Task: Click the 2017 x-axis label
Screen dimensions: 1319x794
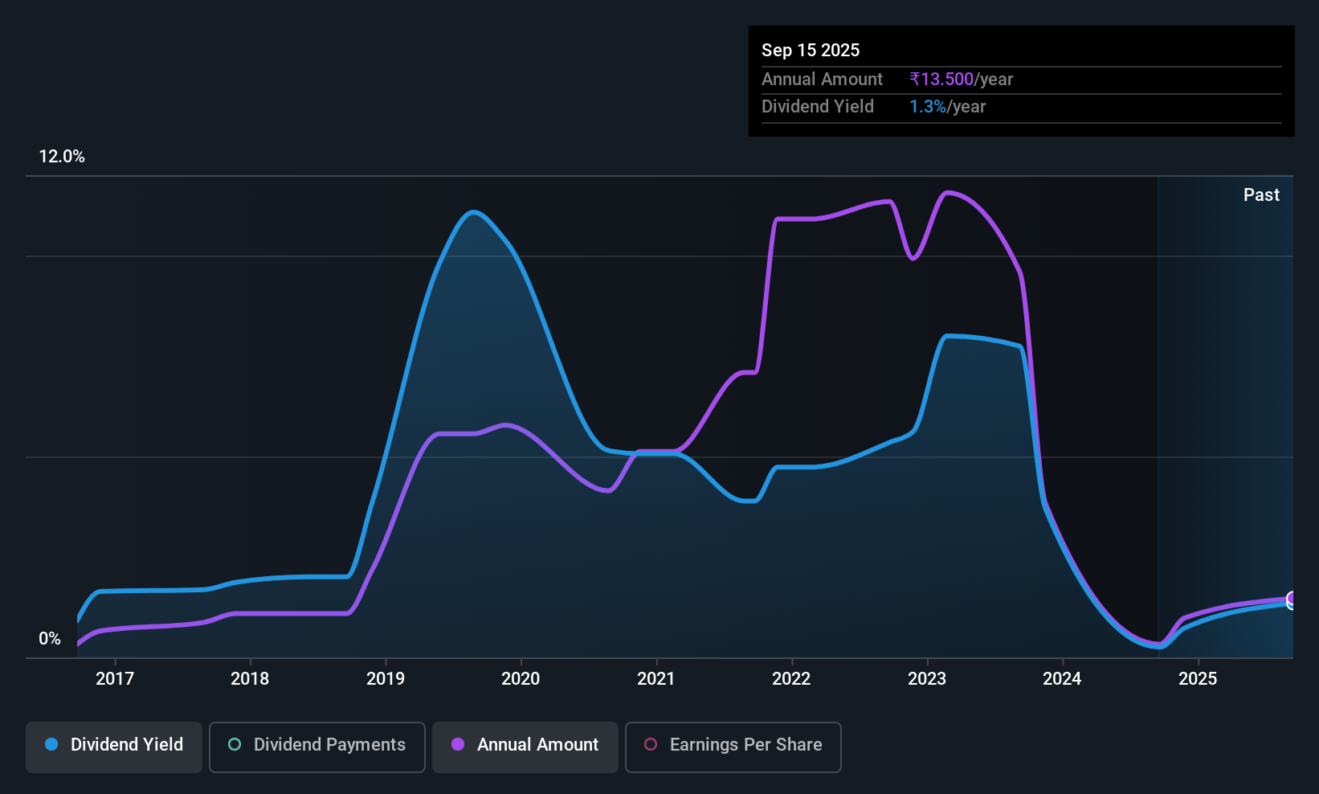Action: 115,679
